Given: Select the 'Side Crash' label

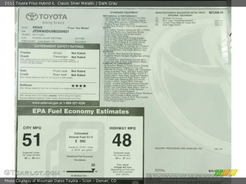Looking at the screenshot, I should 24,72.
